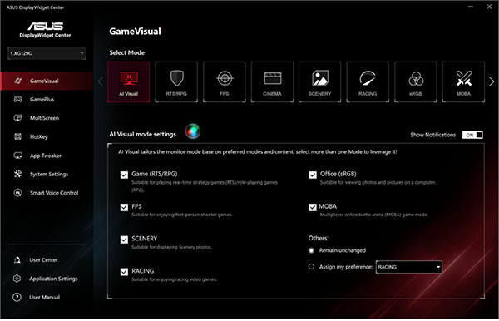Open the User Center link
This screenshot has height=321, width=499.
coord(43,260)
